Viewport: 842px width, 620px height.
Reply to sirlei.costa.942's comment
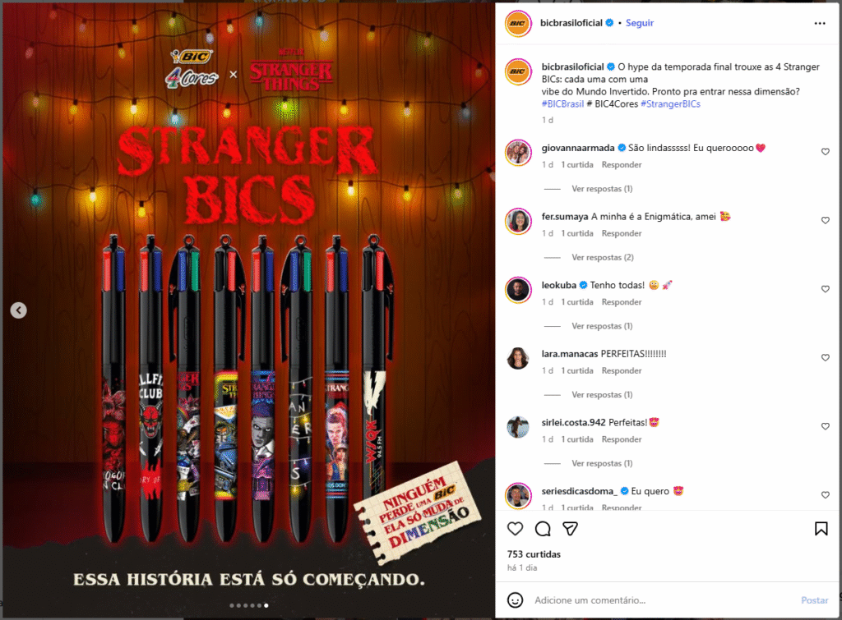click(622, 439)
